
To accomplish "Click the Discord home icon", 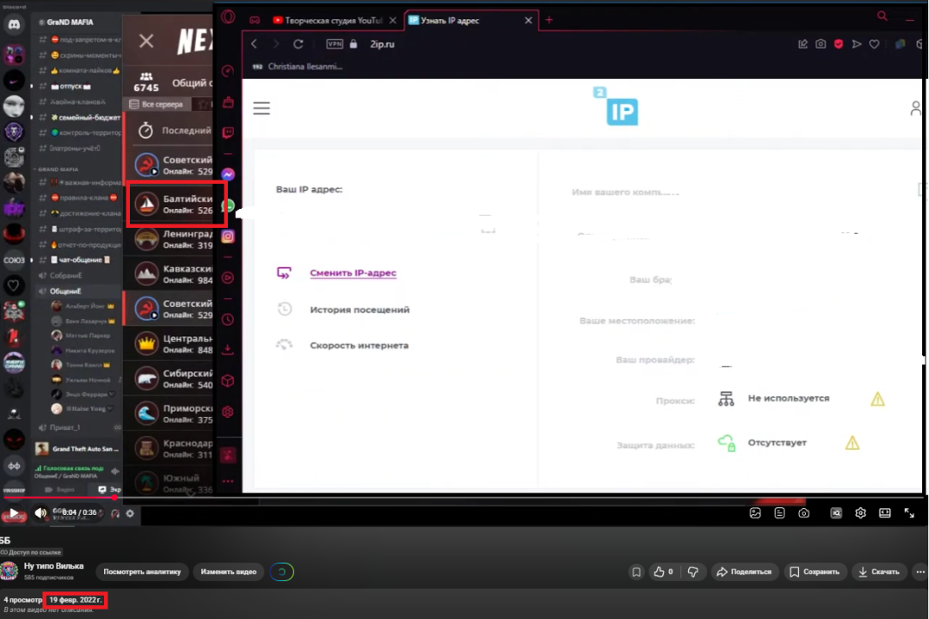I will [14, 27].
